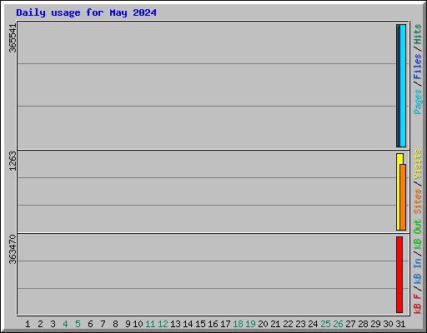427x333 pixels.
Task: Select day 22 on the x-axis
Action: click(x=288, y=324)
